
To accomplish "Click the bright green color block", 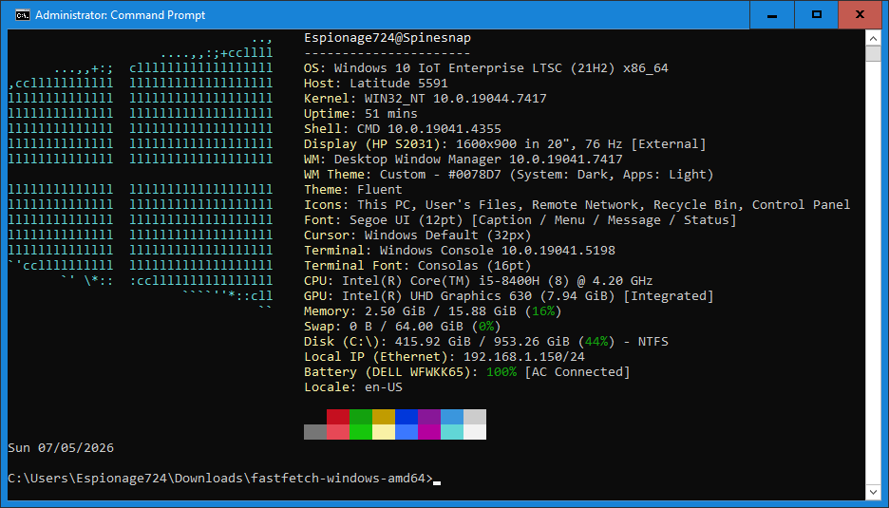I will pos(361,432).
